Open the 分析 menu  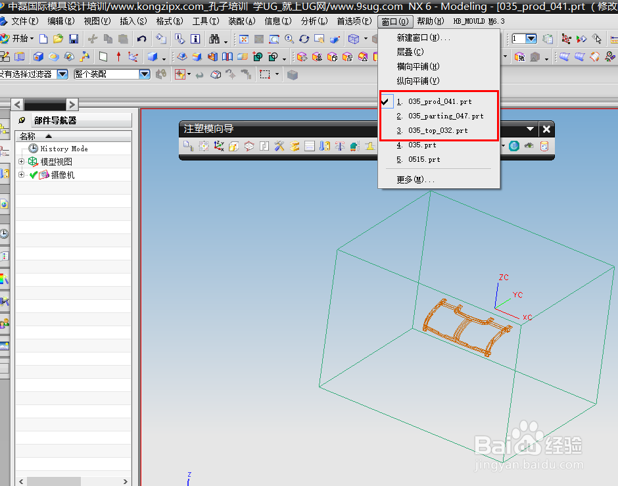[x=314, y=21]
